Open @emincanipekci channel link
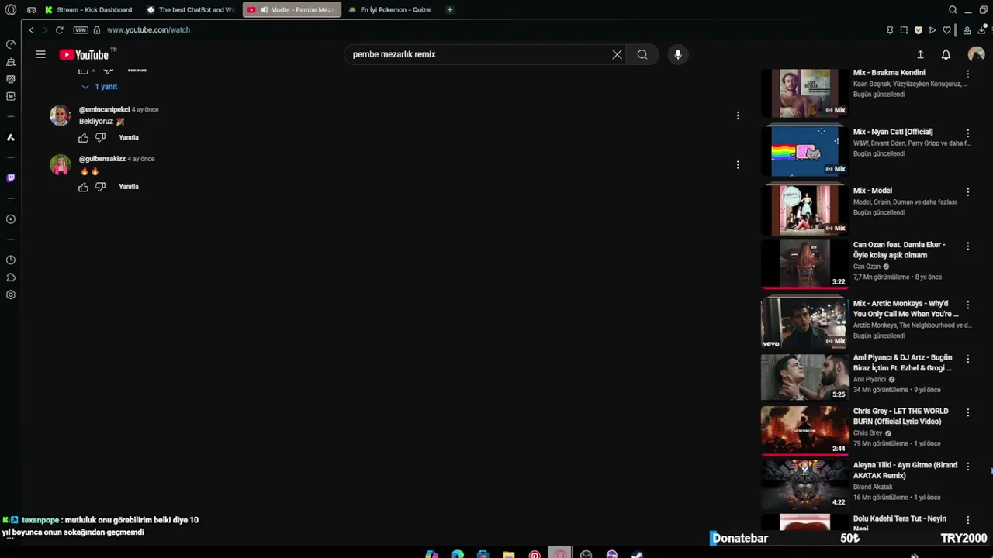Image resolution: width=993 pixels, height=558 pixels. click(104, 109)
